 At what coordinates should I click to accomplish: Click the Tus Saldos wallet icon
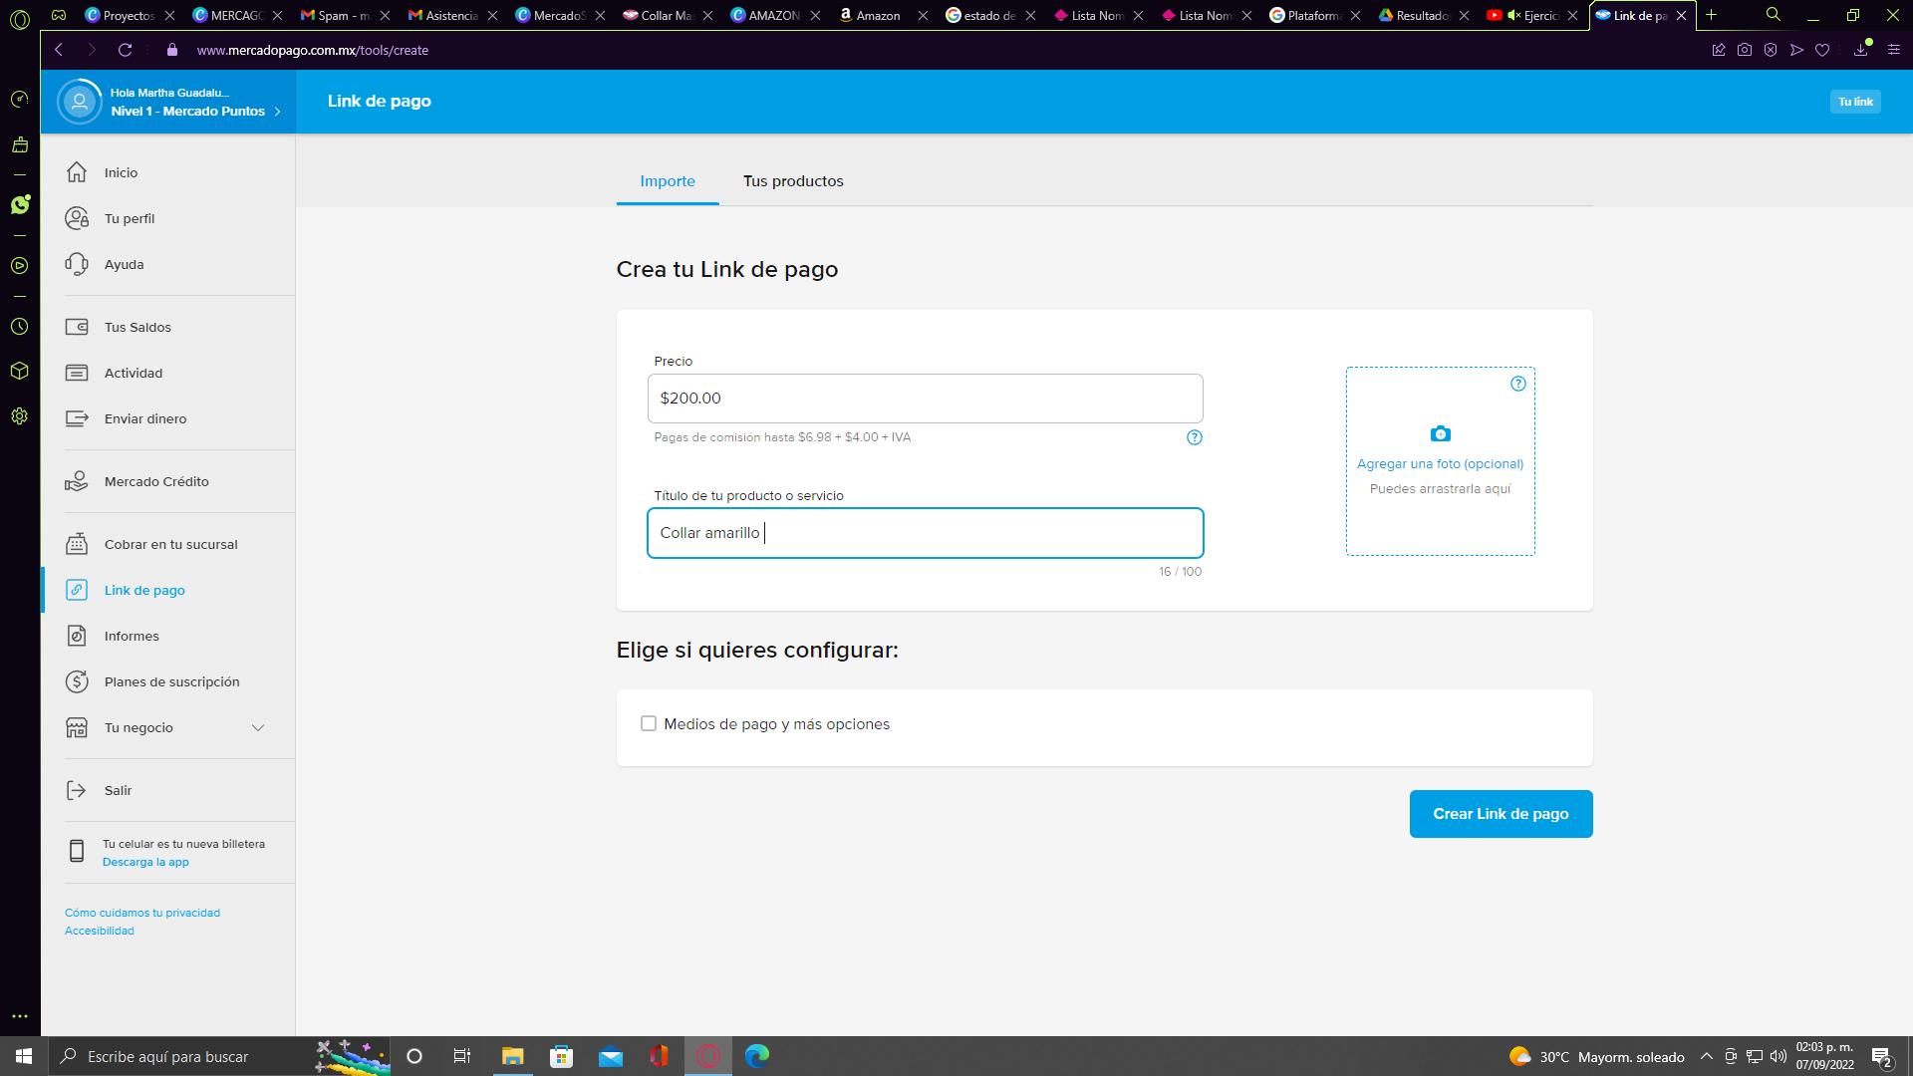[x=77, y=327]
